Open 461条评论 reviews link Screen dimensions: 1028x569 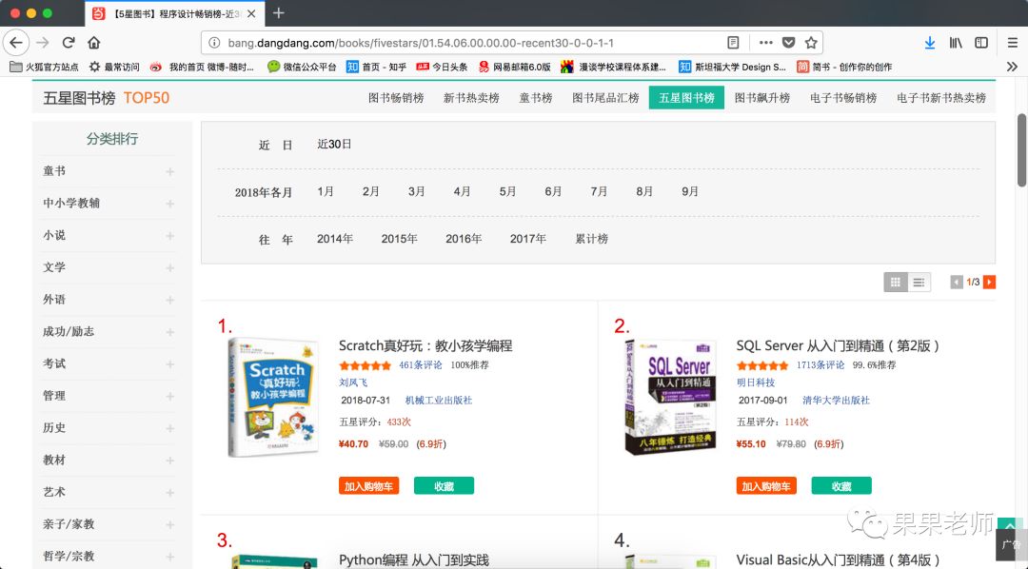click(x=421, y=365)
